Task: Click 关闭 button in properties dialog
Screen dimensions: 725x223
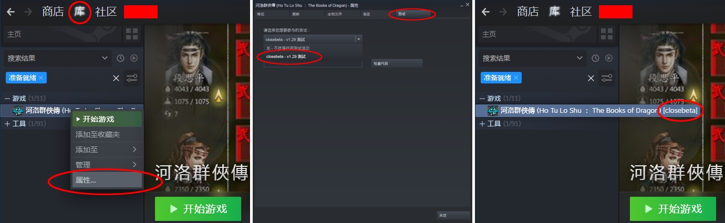Action: [x=453, y=215]
